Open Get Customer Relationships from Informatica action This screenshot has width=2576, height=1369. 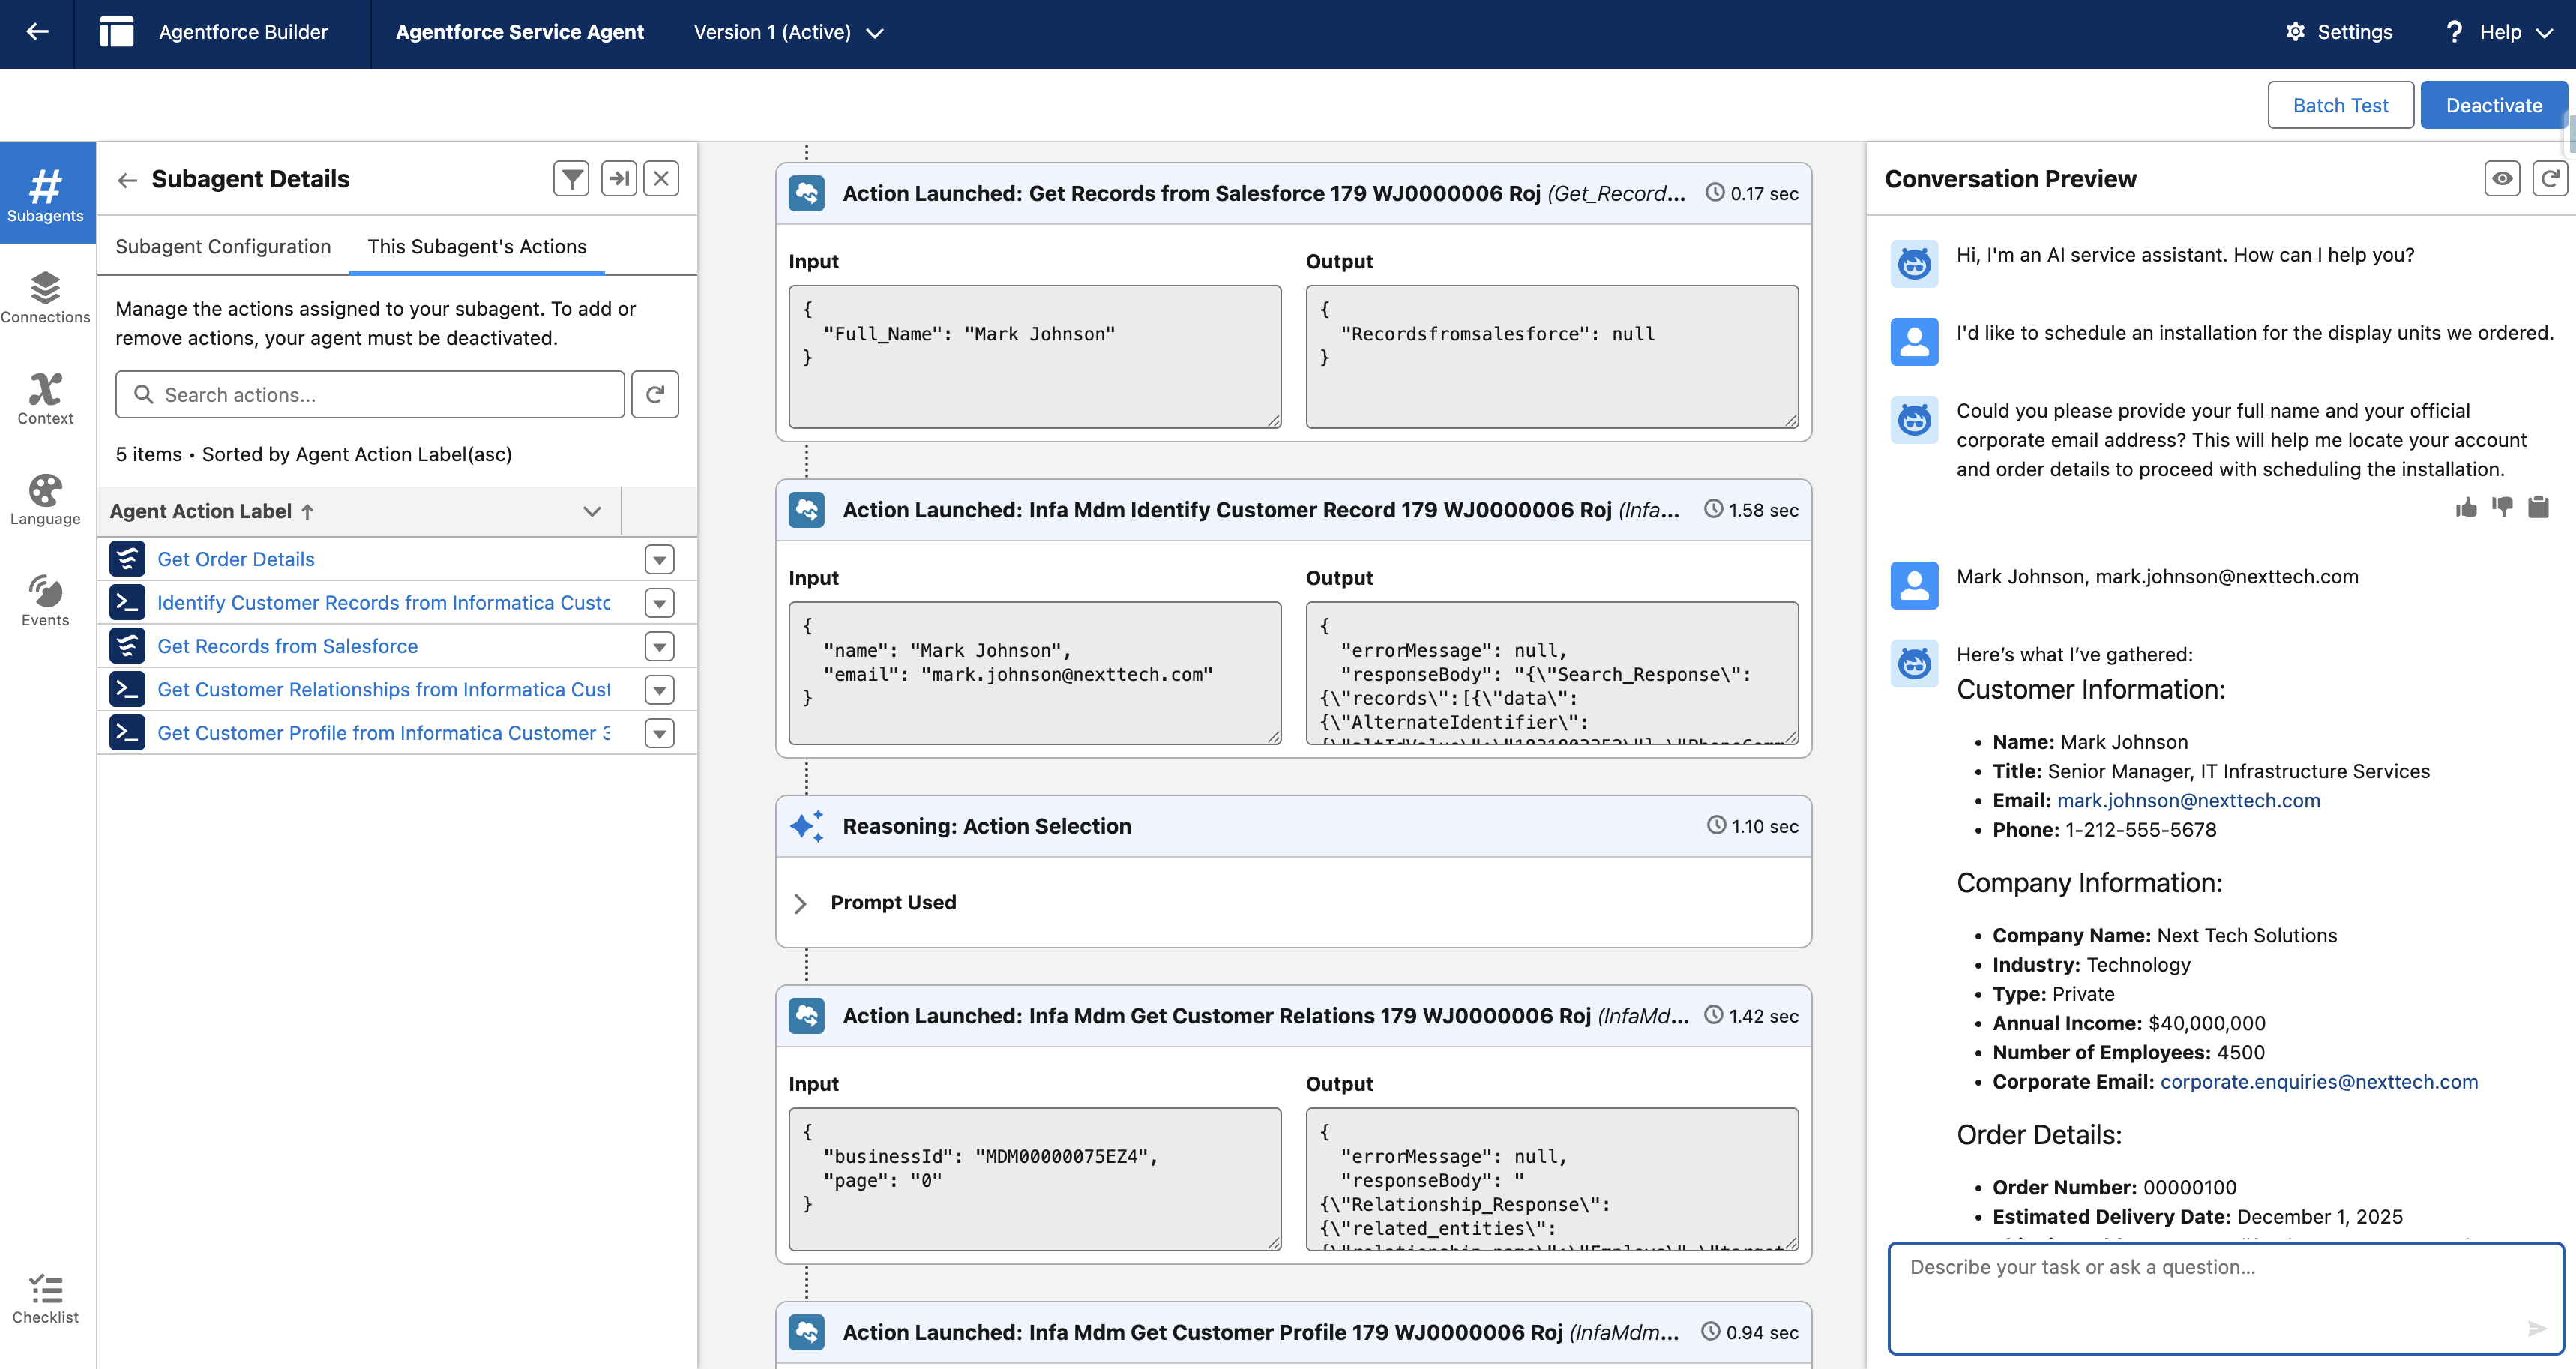coord(384,689)
